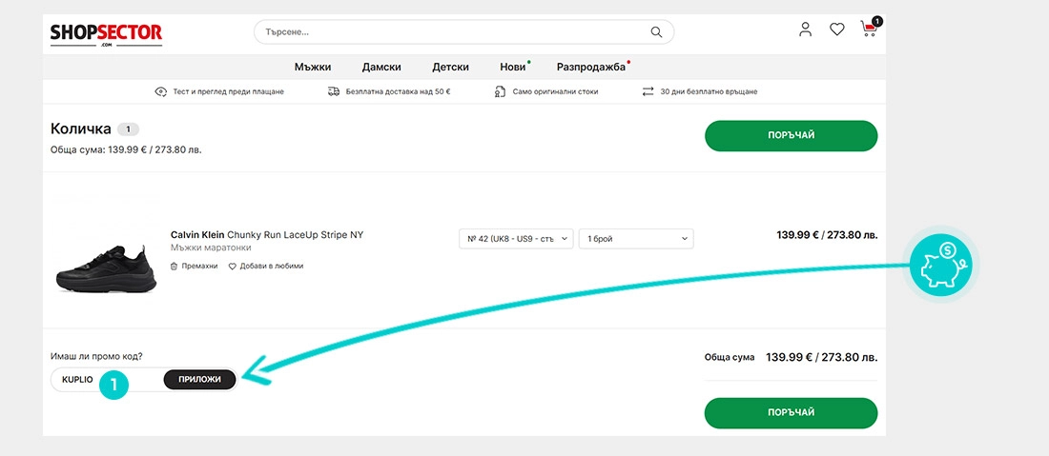1049x456 pixels.
Task: Click Тест и преглед преди плащане text
Action: pyautogui.click(x=228, y=91)
